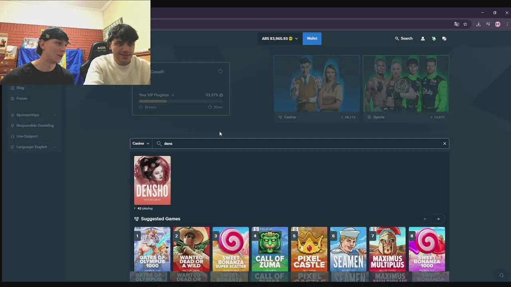Viewport: 511px width, 287px height.
Task: Click the VIP progress bar
Action: 181,101
